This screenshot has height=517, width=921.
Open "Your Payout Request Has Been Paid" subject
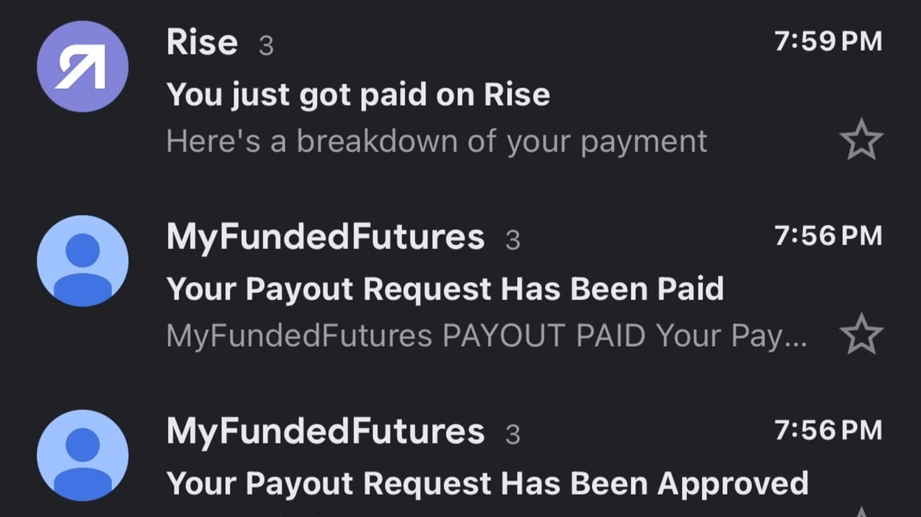(445, 289)
